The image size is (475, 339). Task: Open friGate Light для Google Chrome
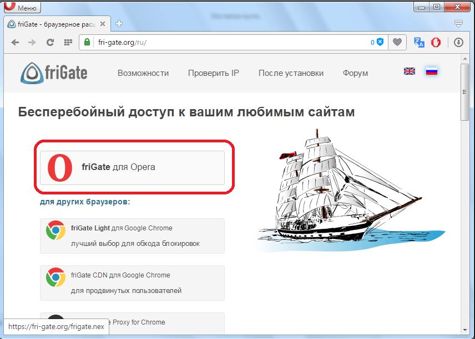tap(133, 236)
